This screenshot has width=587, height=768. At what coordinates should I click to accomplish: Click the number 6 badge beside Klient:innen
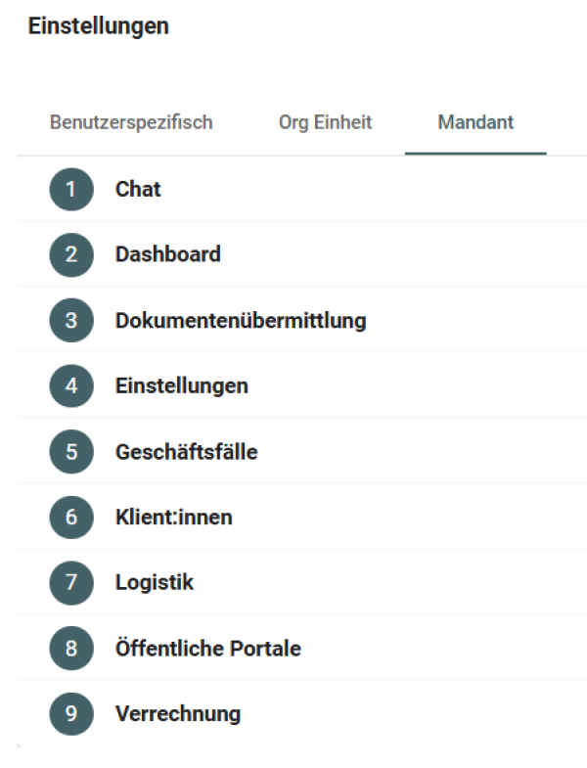click(70, 517)
